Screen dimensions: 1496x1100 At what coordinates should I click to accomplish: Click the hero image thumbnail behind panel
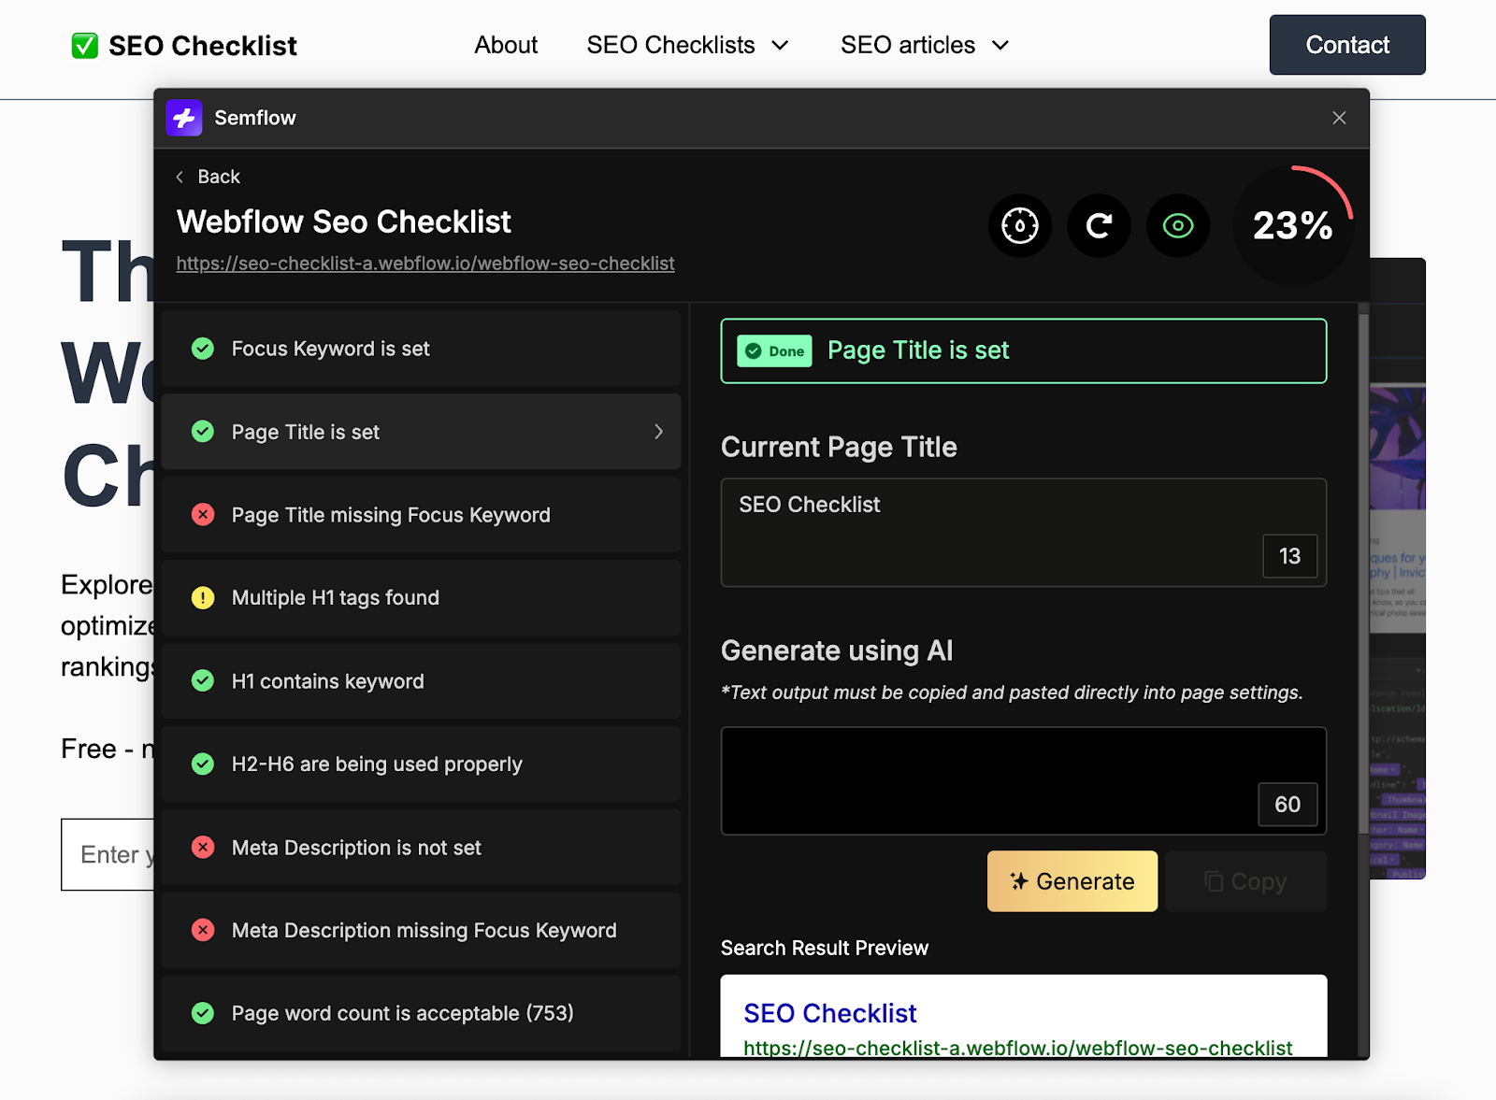click(x=1398, y=568)
